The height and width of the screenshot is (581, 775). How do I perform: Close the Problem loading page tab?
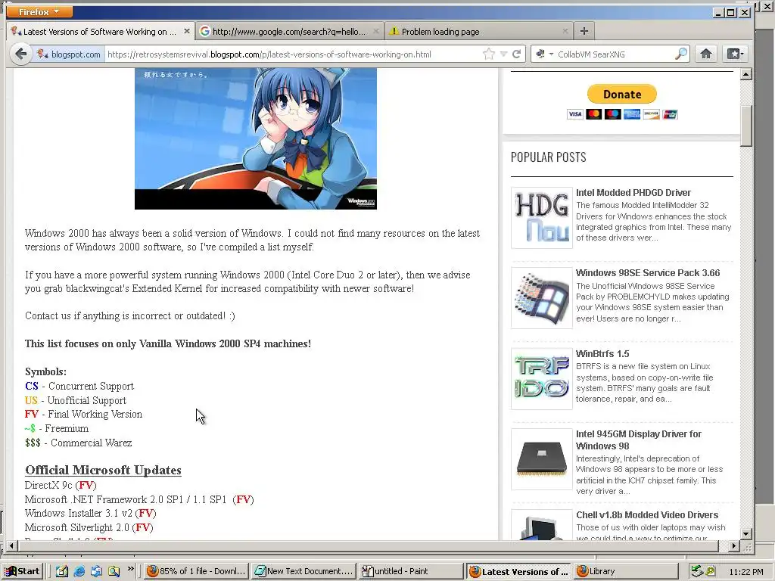pos(565,31)
